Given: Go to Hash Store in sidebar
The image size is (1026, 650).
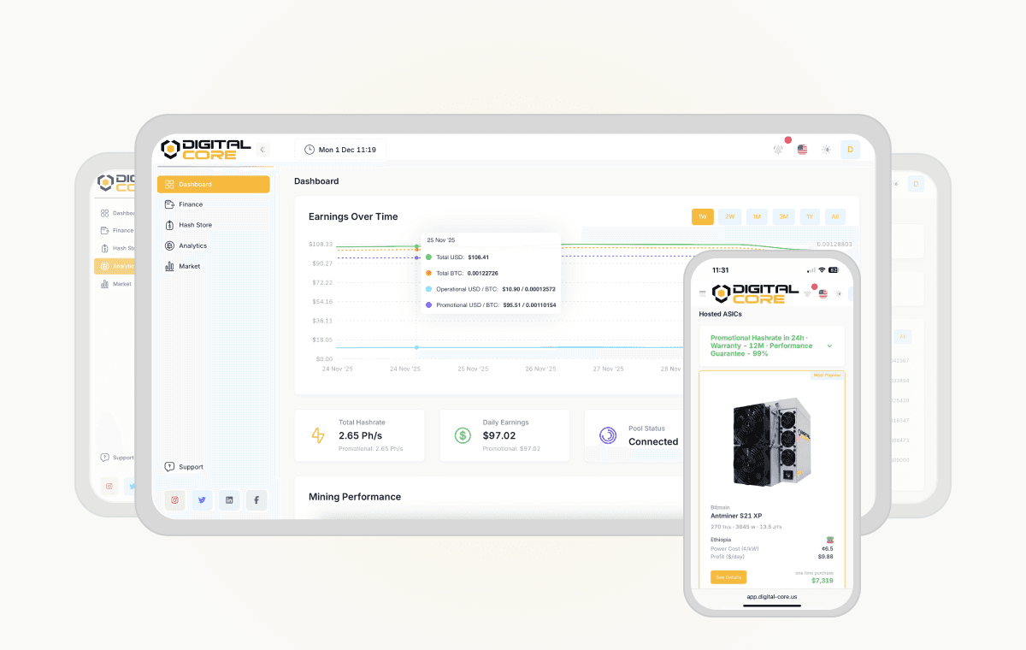Looking at the screenshot, I should 214,225.
